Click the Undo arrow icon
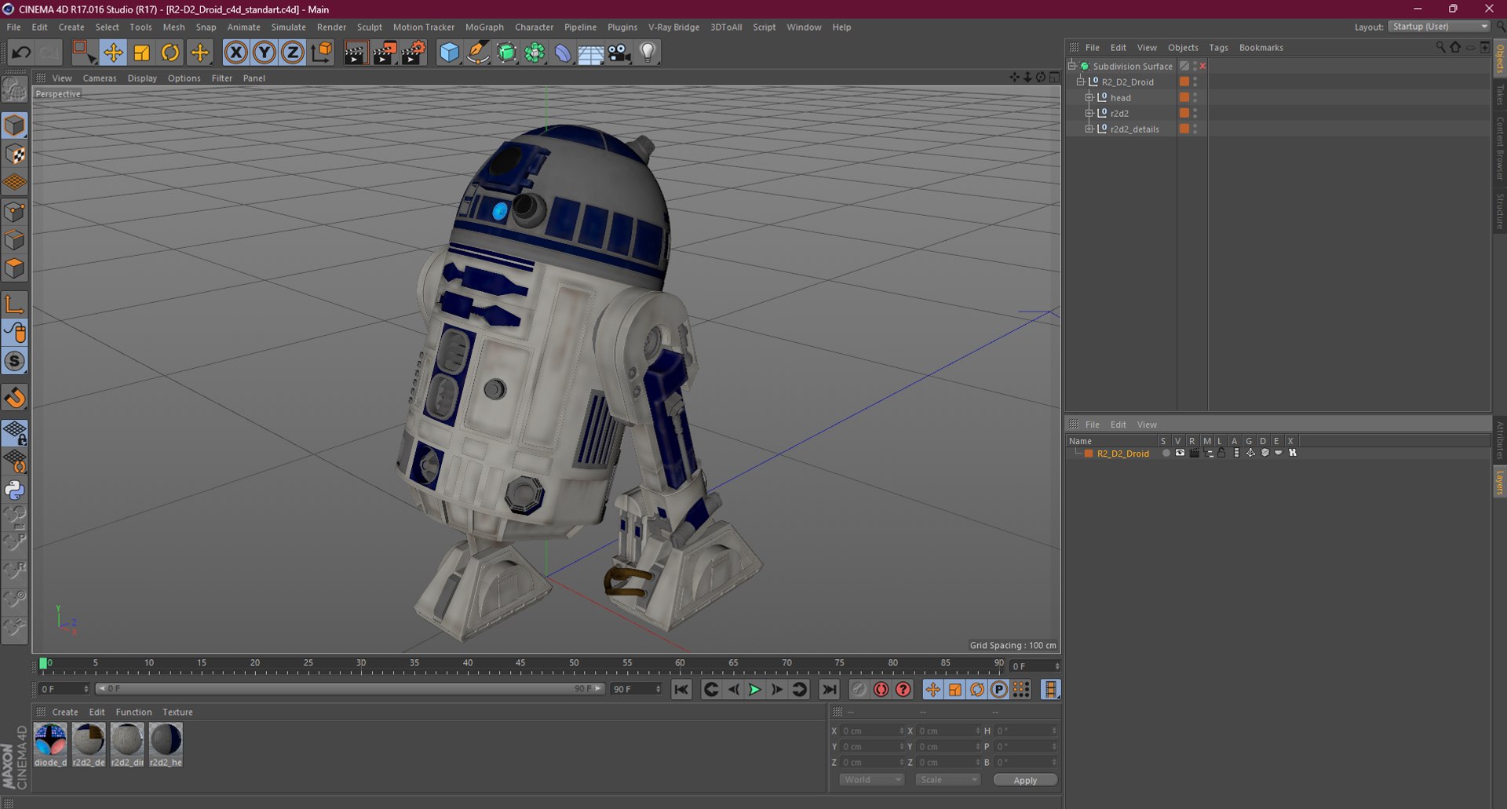This screenshot has width=1507, height=809. pos(21,53)
